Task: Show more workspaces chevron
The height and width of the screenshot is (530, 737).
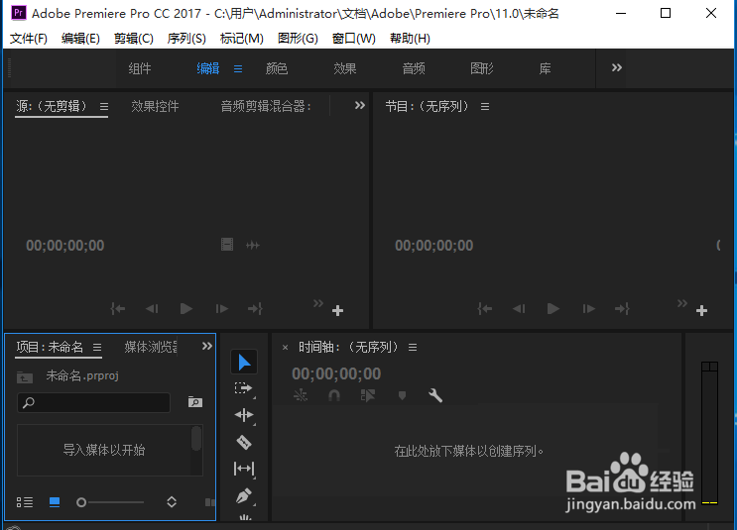Action: pyautogui.click(x=617, y=67)
